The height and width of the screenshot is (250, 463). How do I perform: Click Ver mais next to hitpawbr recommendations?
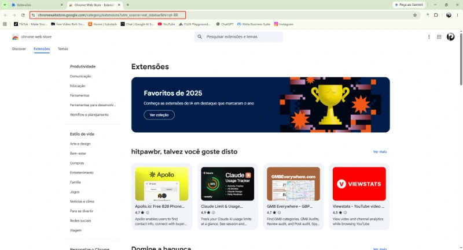[x=380, y=152]
